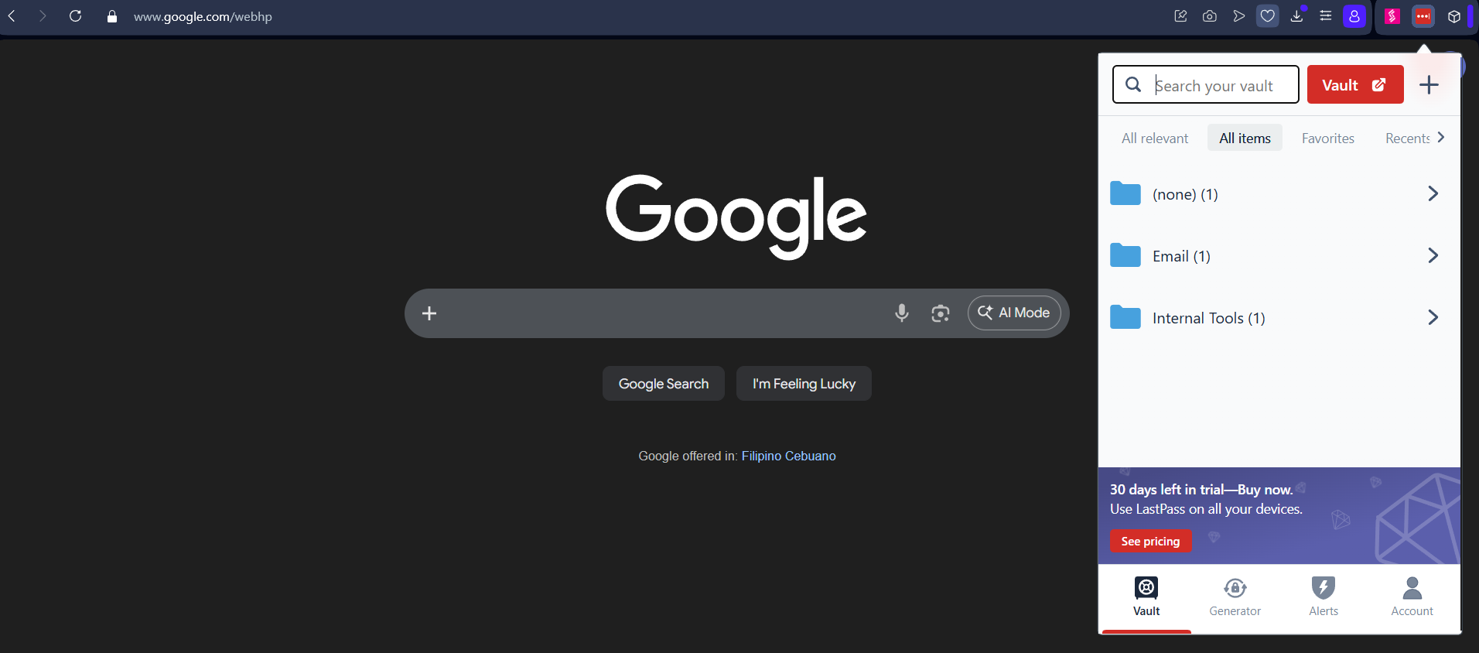Reload the Google page

pyautogui.click(x=75, y=16)
